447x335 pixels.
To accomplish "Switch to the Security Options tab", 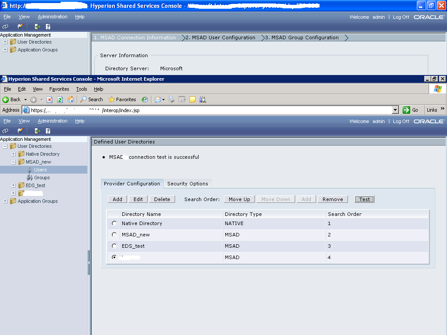I will click(x=187, y=184).
